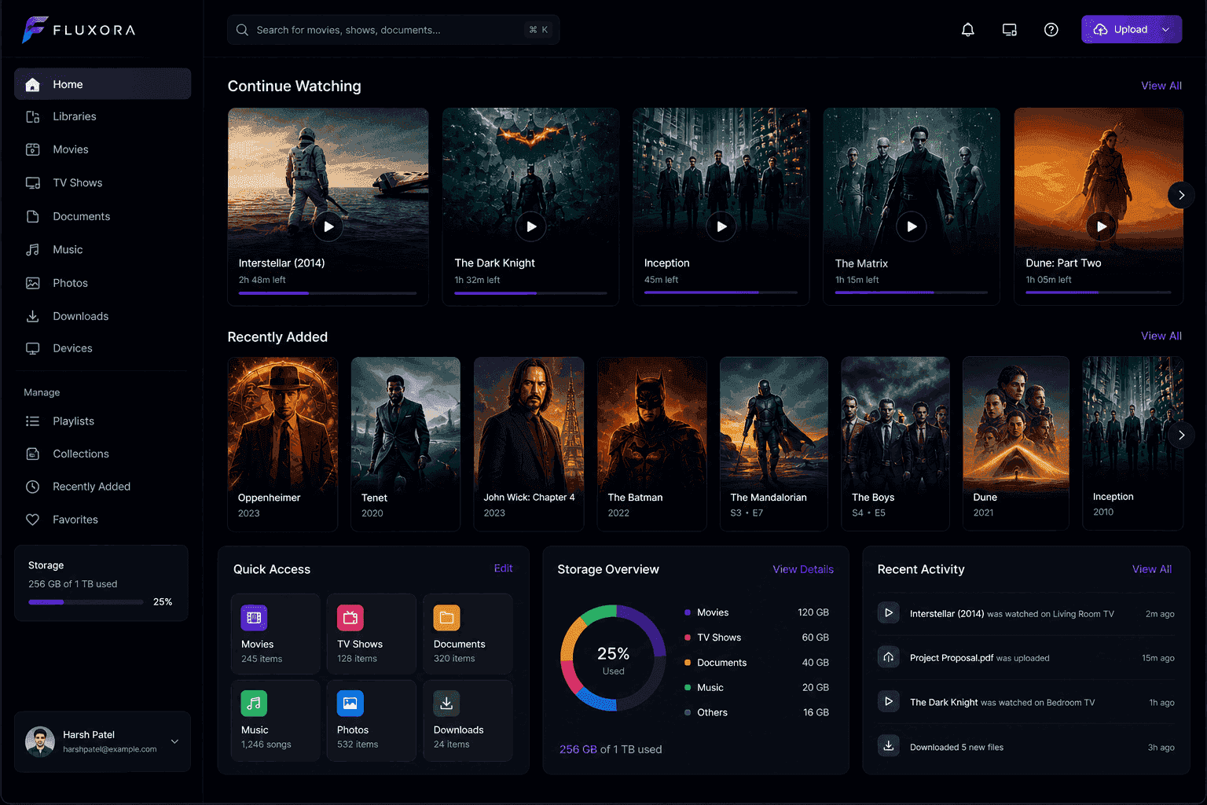The height and width of the screenshot is (805, 1207).
Task: Click the Fluxora logo
Action: 79,30
